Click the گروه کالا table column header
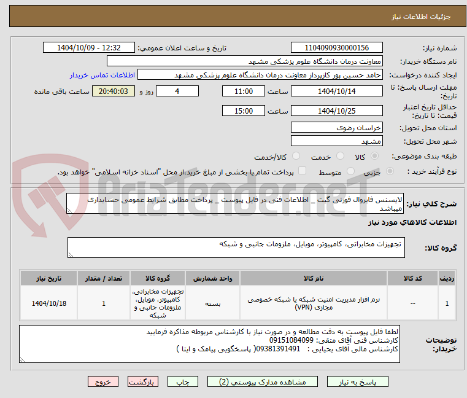This screenshot has height=398, width=467. pyautogui.click(x=158, y=278)
